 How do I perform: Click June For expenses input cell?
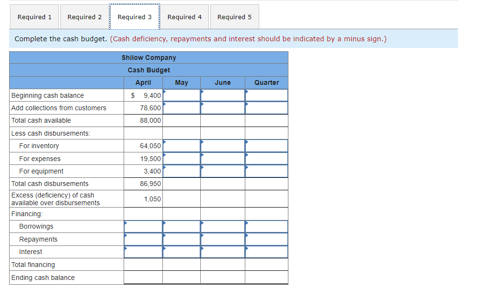[222, 158]
